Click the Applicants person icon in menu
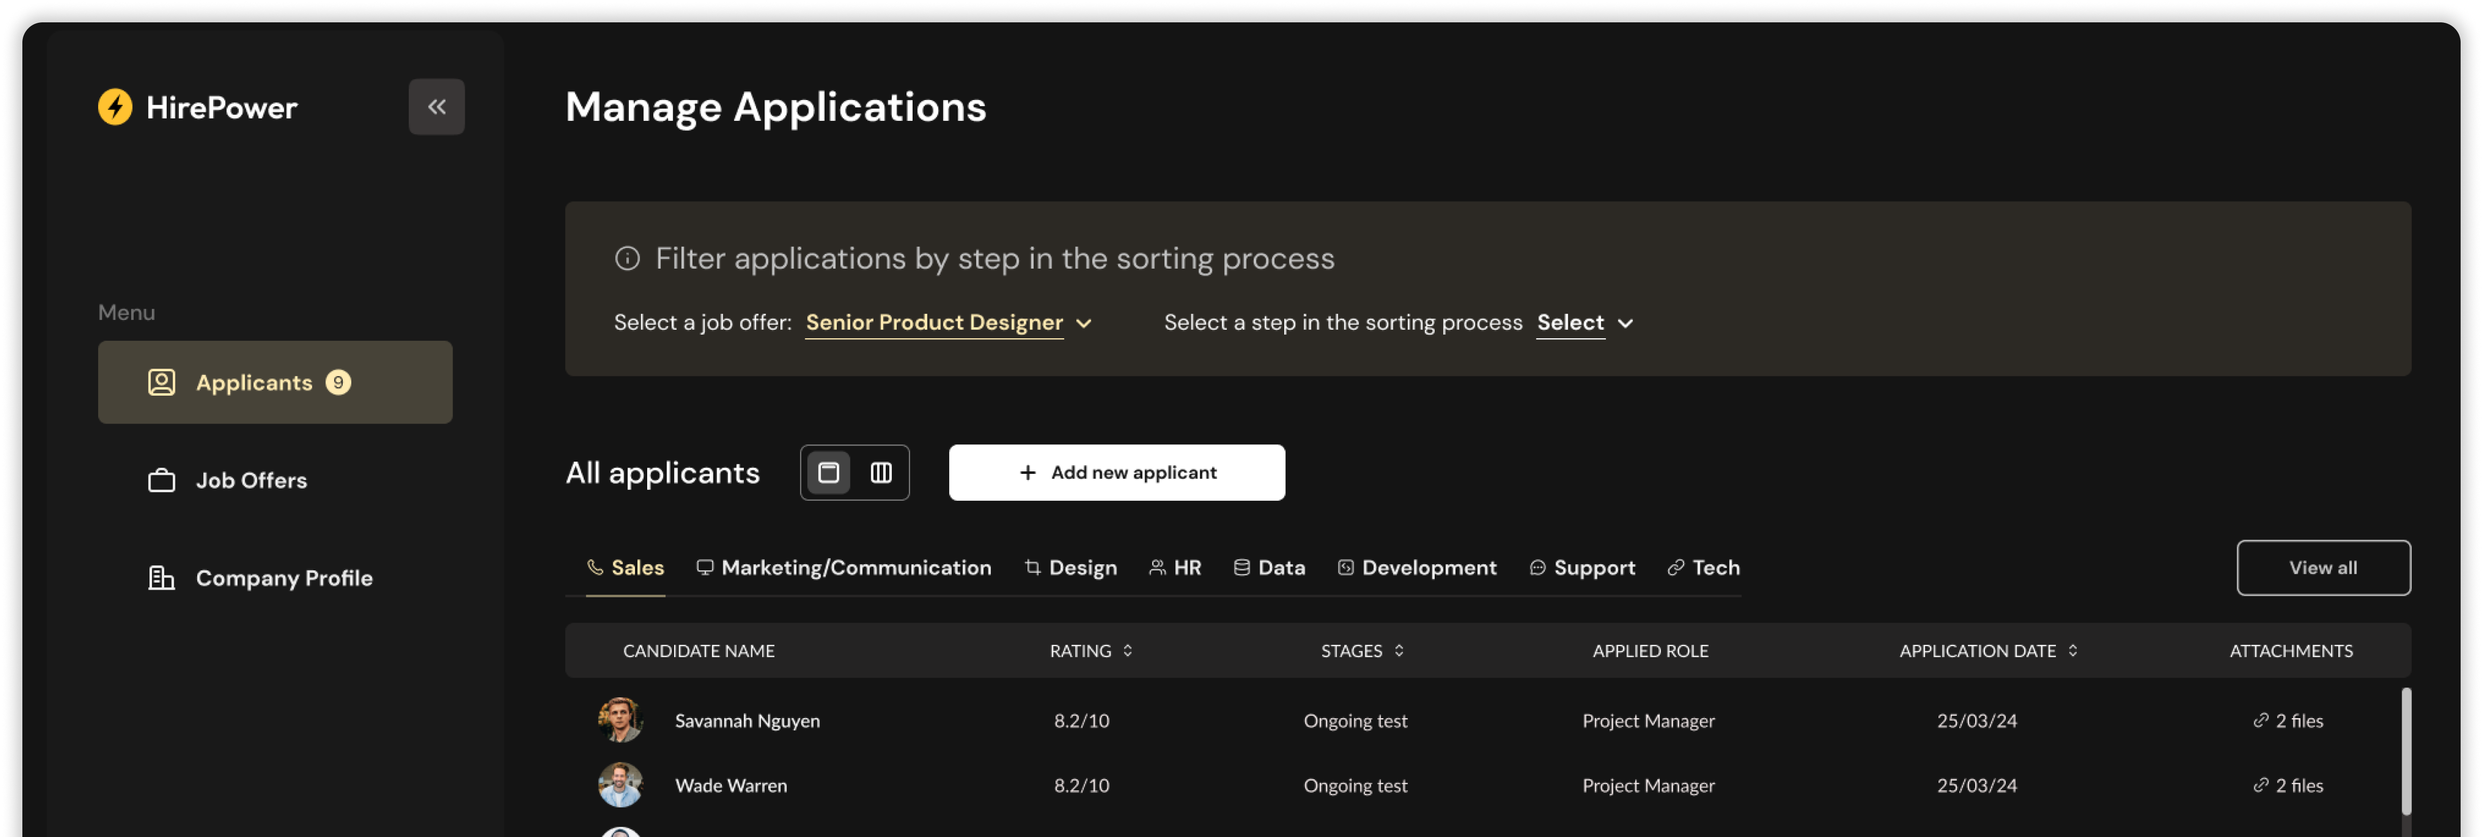 pos(161,382)
